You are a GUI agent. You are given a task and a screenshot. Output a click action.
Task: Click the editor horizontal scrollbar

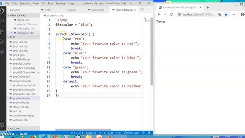(83, 130)
